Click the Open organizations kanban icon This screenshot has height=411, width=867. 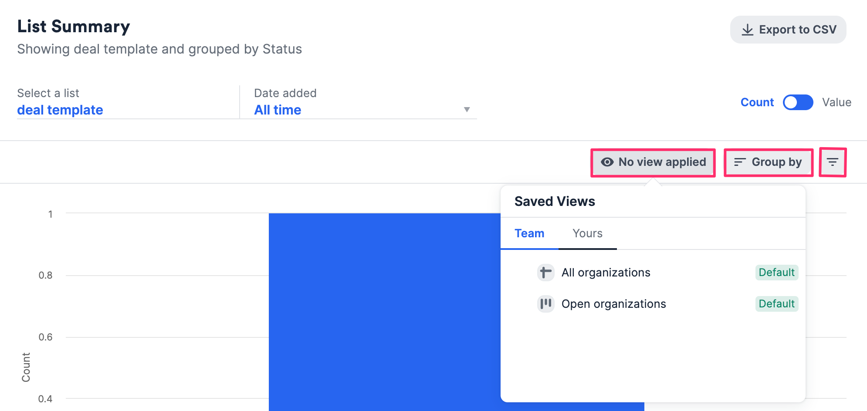tap(545, 303)
